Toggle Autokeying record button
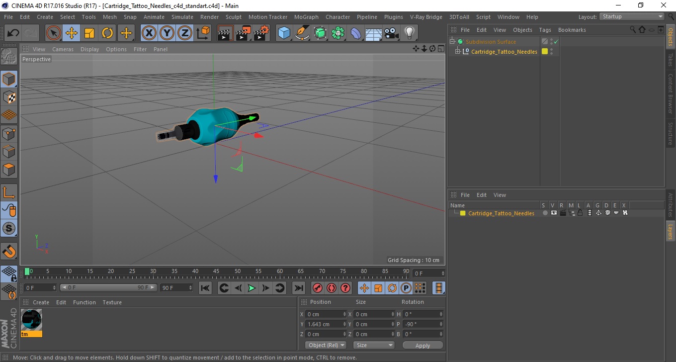 332,288
